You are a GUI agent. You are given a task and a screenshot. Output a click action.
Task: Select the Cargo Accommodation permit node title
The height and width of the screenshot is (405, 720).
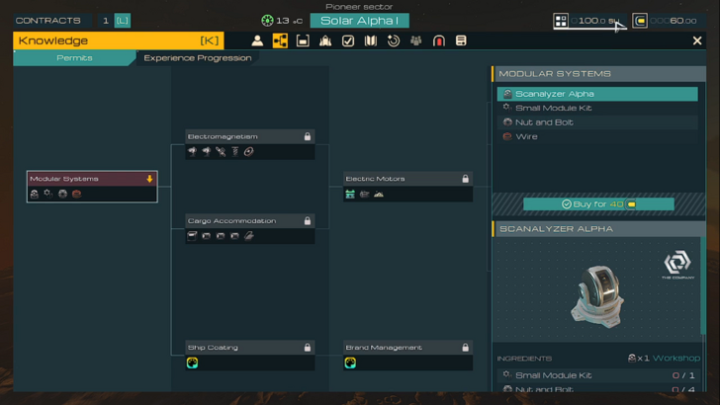click(231, 220)
